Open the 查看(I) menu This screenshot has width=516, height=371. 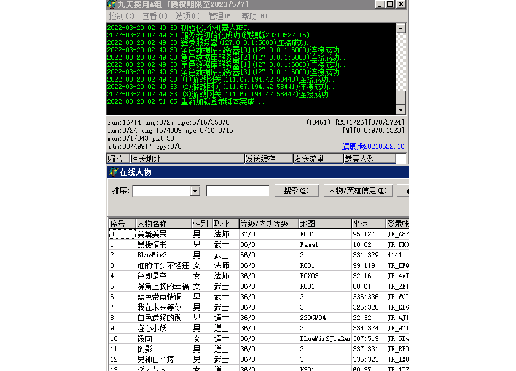point(155,16)
